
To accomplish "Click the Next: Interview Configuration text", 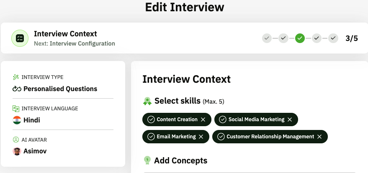I will tap(74, 43).
